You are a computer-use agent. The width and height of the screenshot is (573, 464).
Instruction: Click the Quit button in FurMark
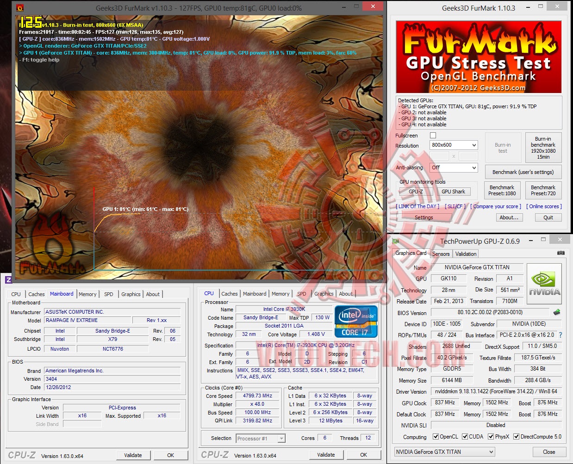pyautogui.click(x=548, y=217)
